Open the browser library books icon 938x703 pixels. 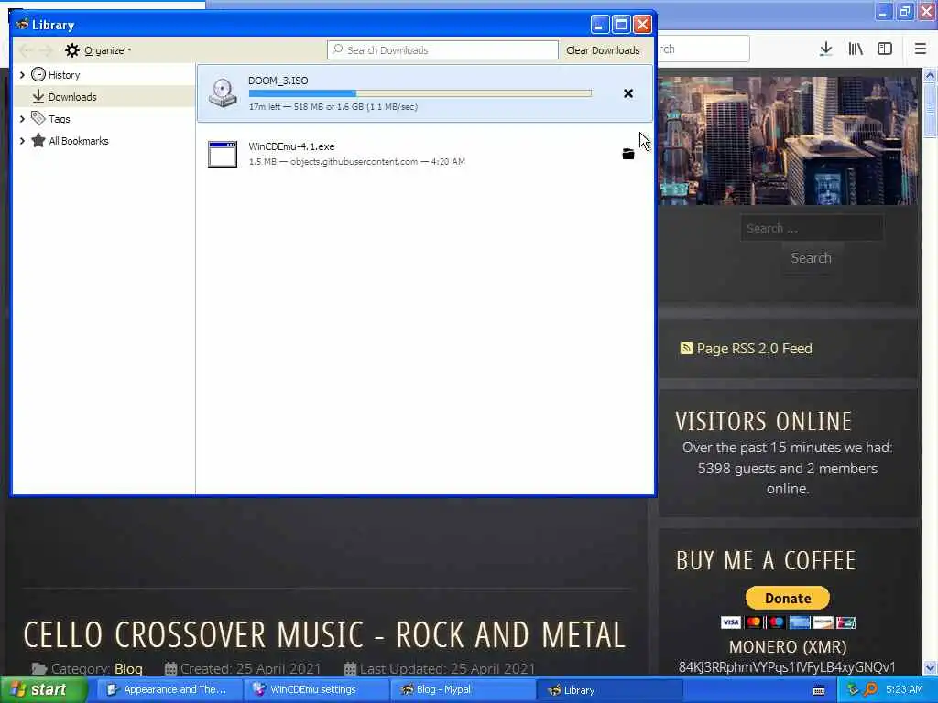(856, 49)
